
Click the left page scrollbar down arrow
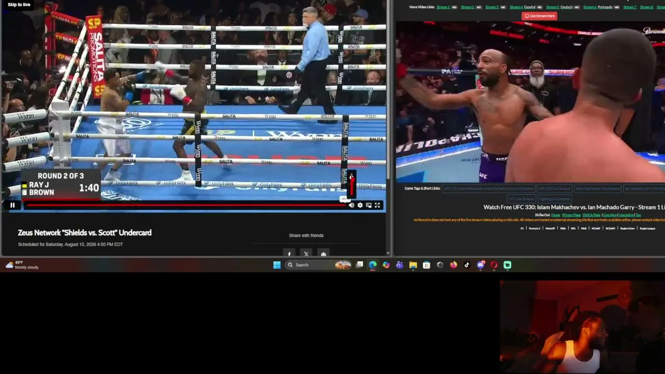(x=389, y=253)
